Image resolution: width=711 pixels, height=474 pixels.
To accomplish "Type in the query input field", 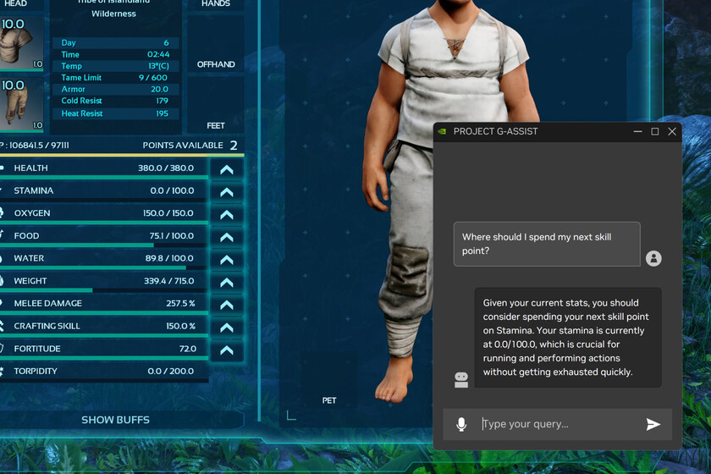I will [559, 424].
